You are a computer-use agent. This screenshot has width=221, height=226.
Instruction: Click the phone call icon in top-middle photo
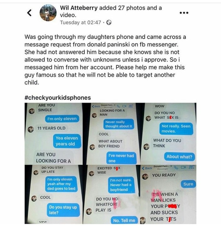(118, 106)
